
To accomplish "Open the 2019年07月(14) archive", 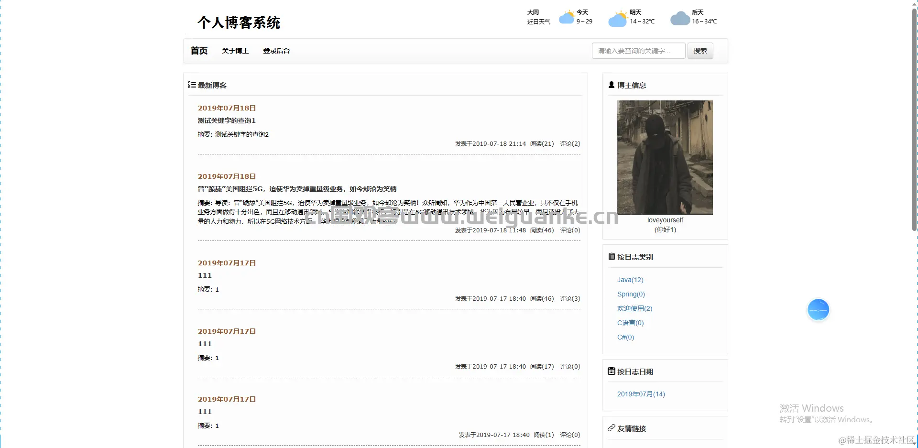I will [x=641, y=394].
